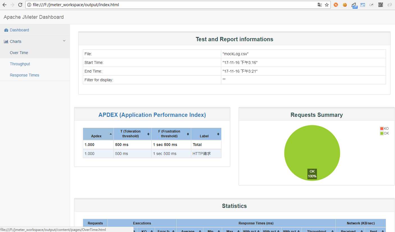Open the translate page icon

coord(319,5)
